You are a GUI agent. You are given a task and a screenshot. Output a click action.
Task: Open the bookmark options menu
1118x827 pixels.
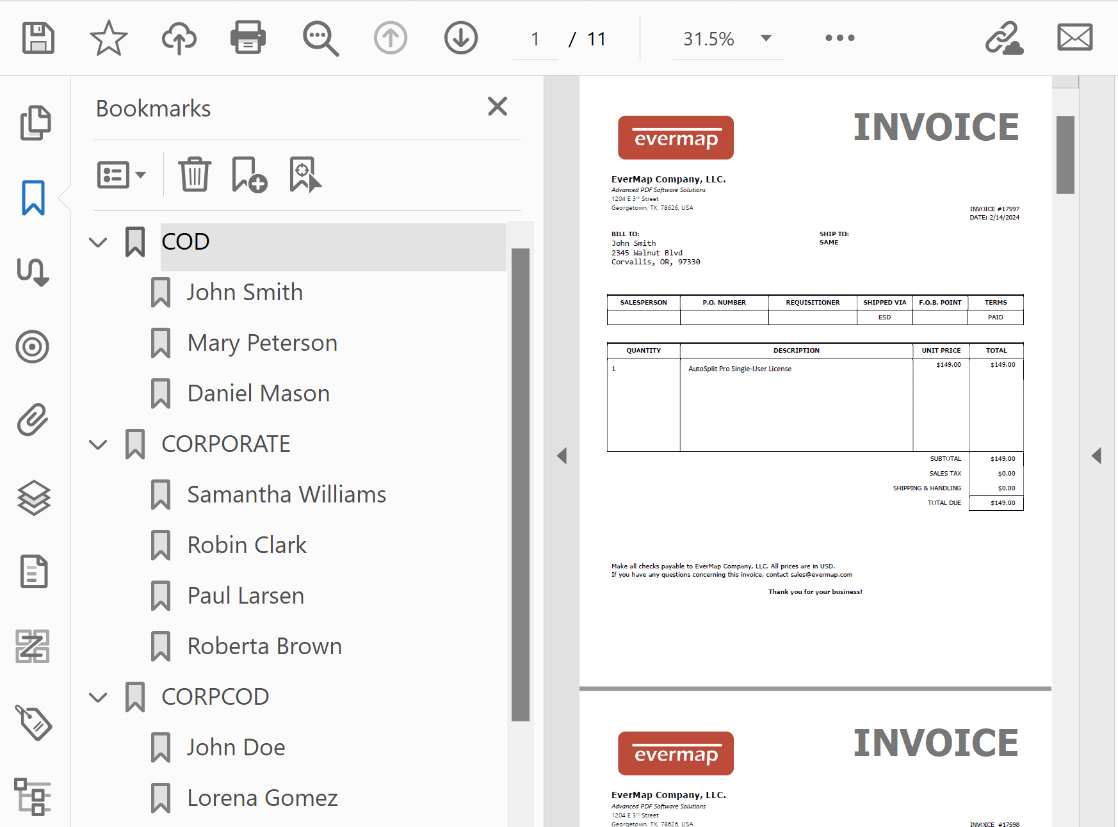click(121, 173)
